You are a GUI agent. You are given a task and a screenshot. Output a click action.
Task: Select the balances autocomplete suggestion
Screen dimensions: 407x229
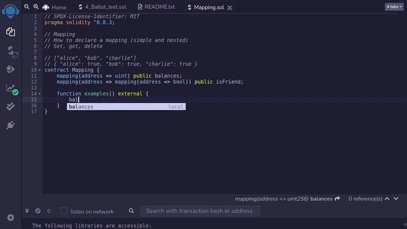tap(126, 107)
